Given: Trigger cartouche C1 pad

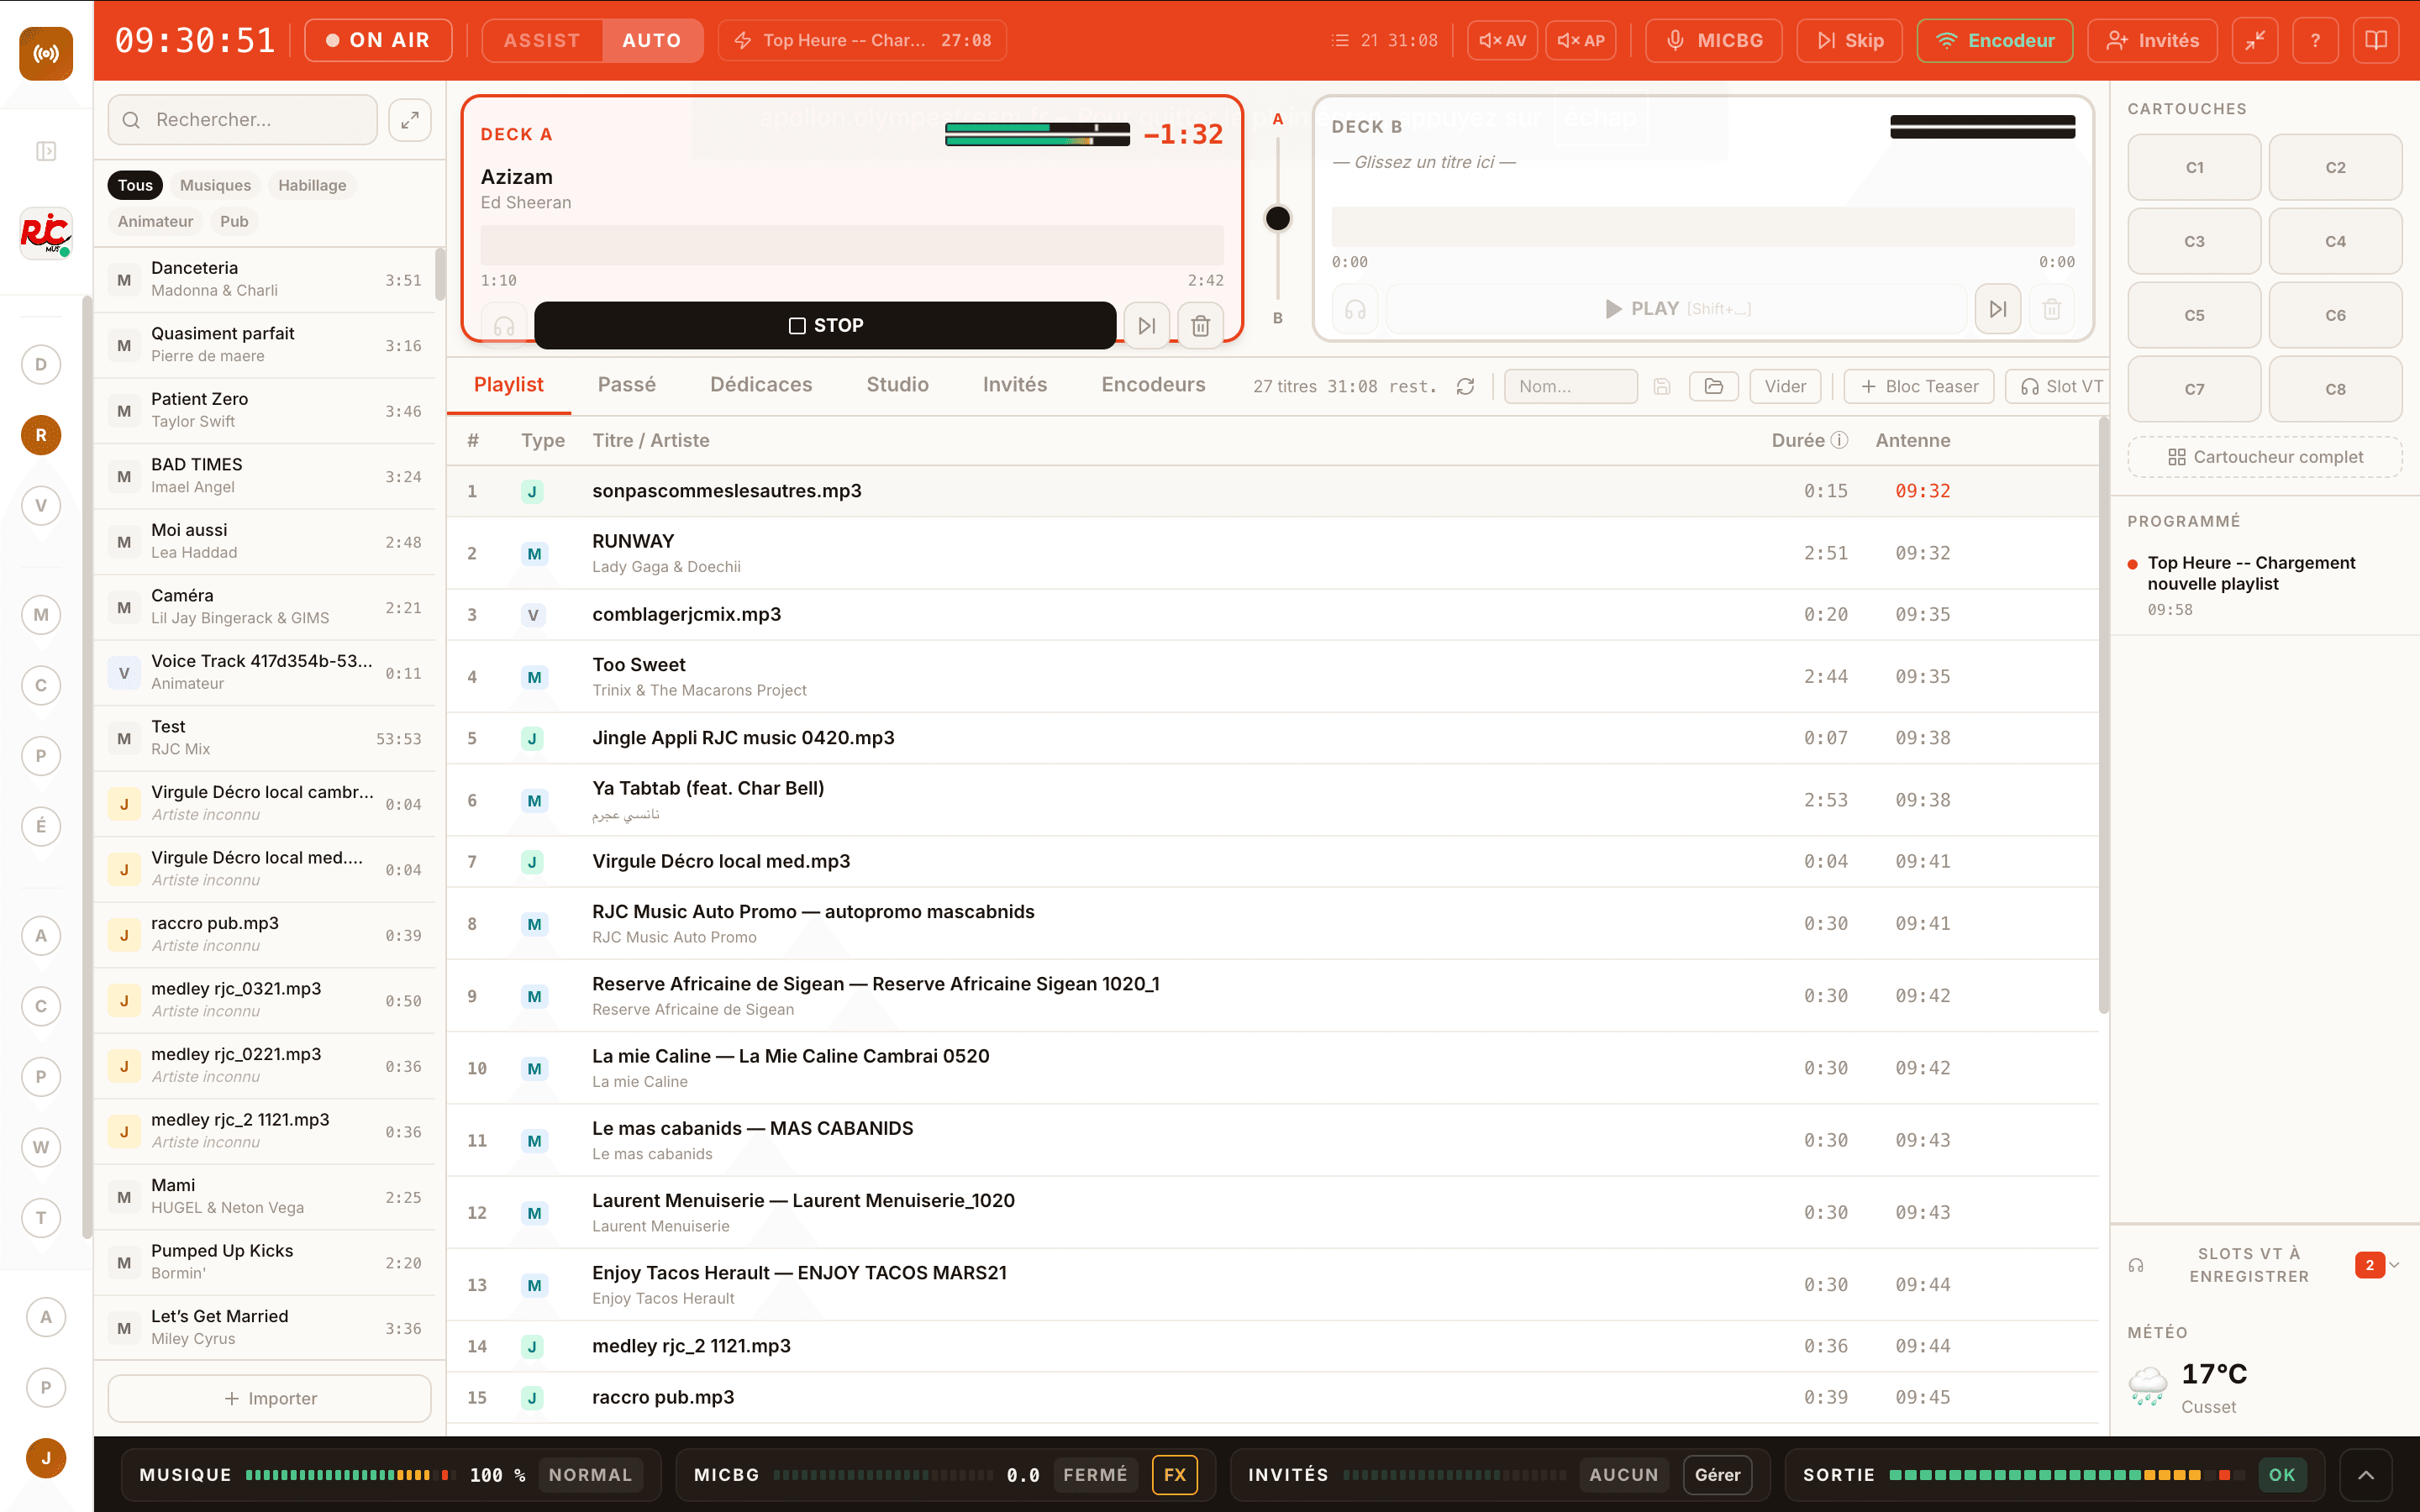Looking at the screenshot, I should (2194, 167).
